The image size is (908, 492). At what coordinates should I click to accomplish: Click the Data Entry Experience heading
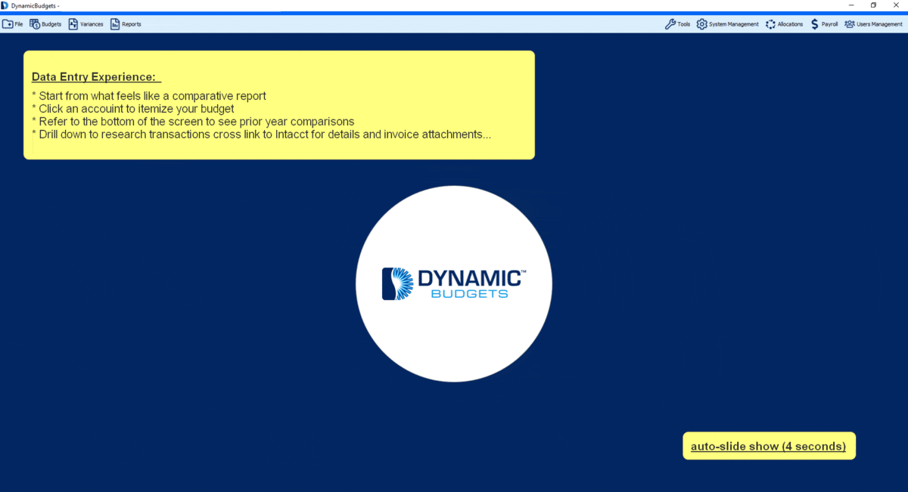95,77
